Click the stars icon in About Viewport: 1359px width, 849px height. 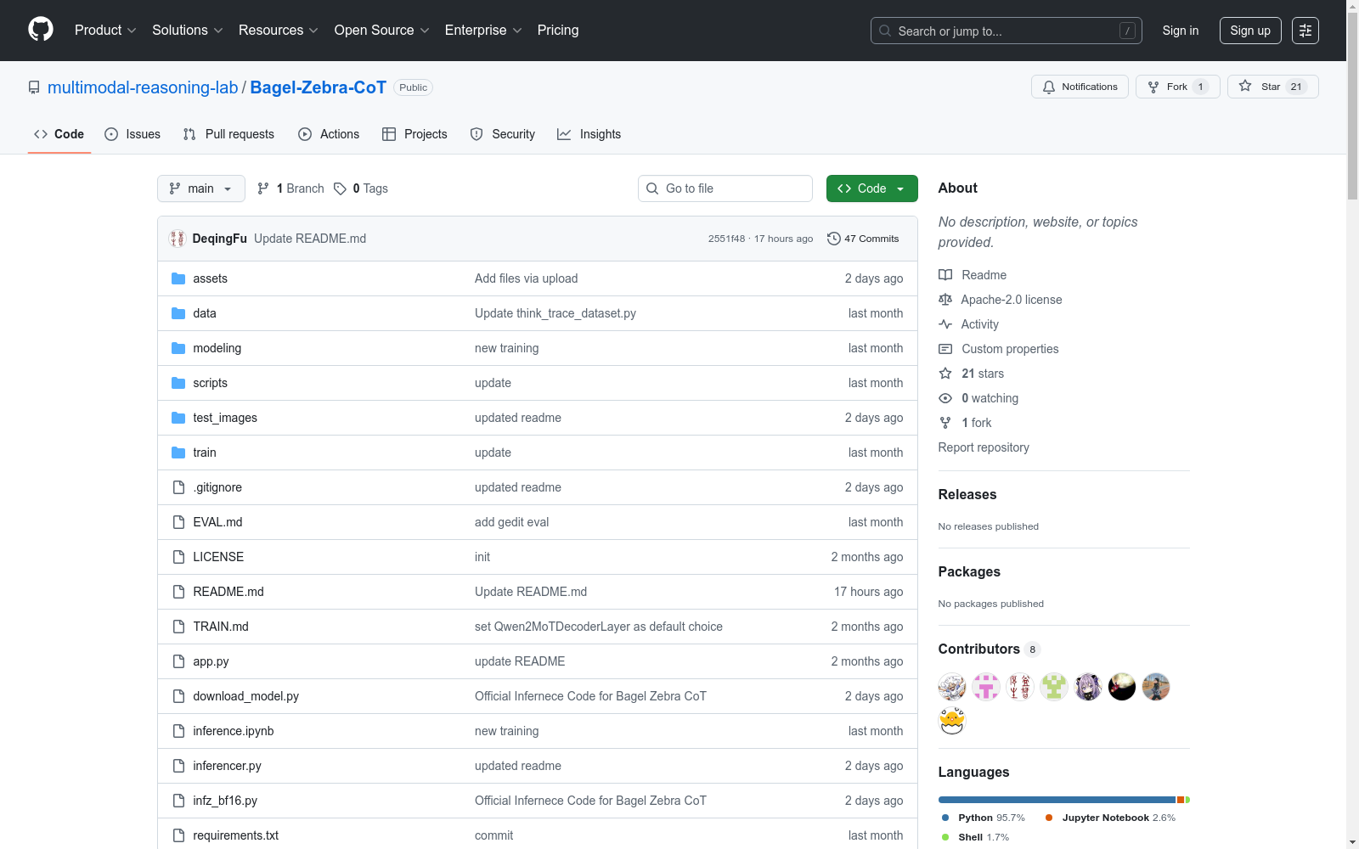pos(945,374)
